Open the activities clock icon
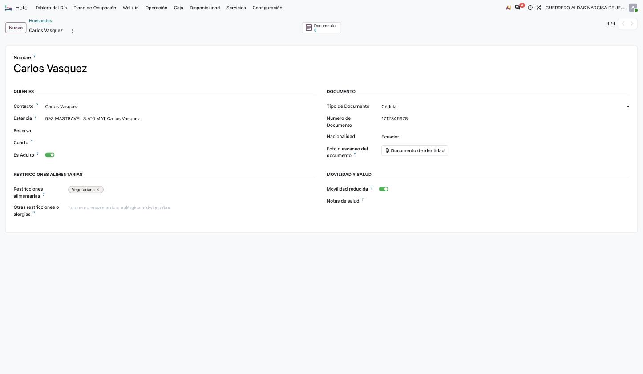 point(530,8)
